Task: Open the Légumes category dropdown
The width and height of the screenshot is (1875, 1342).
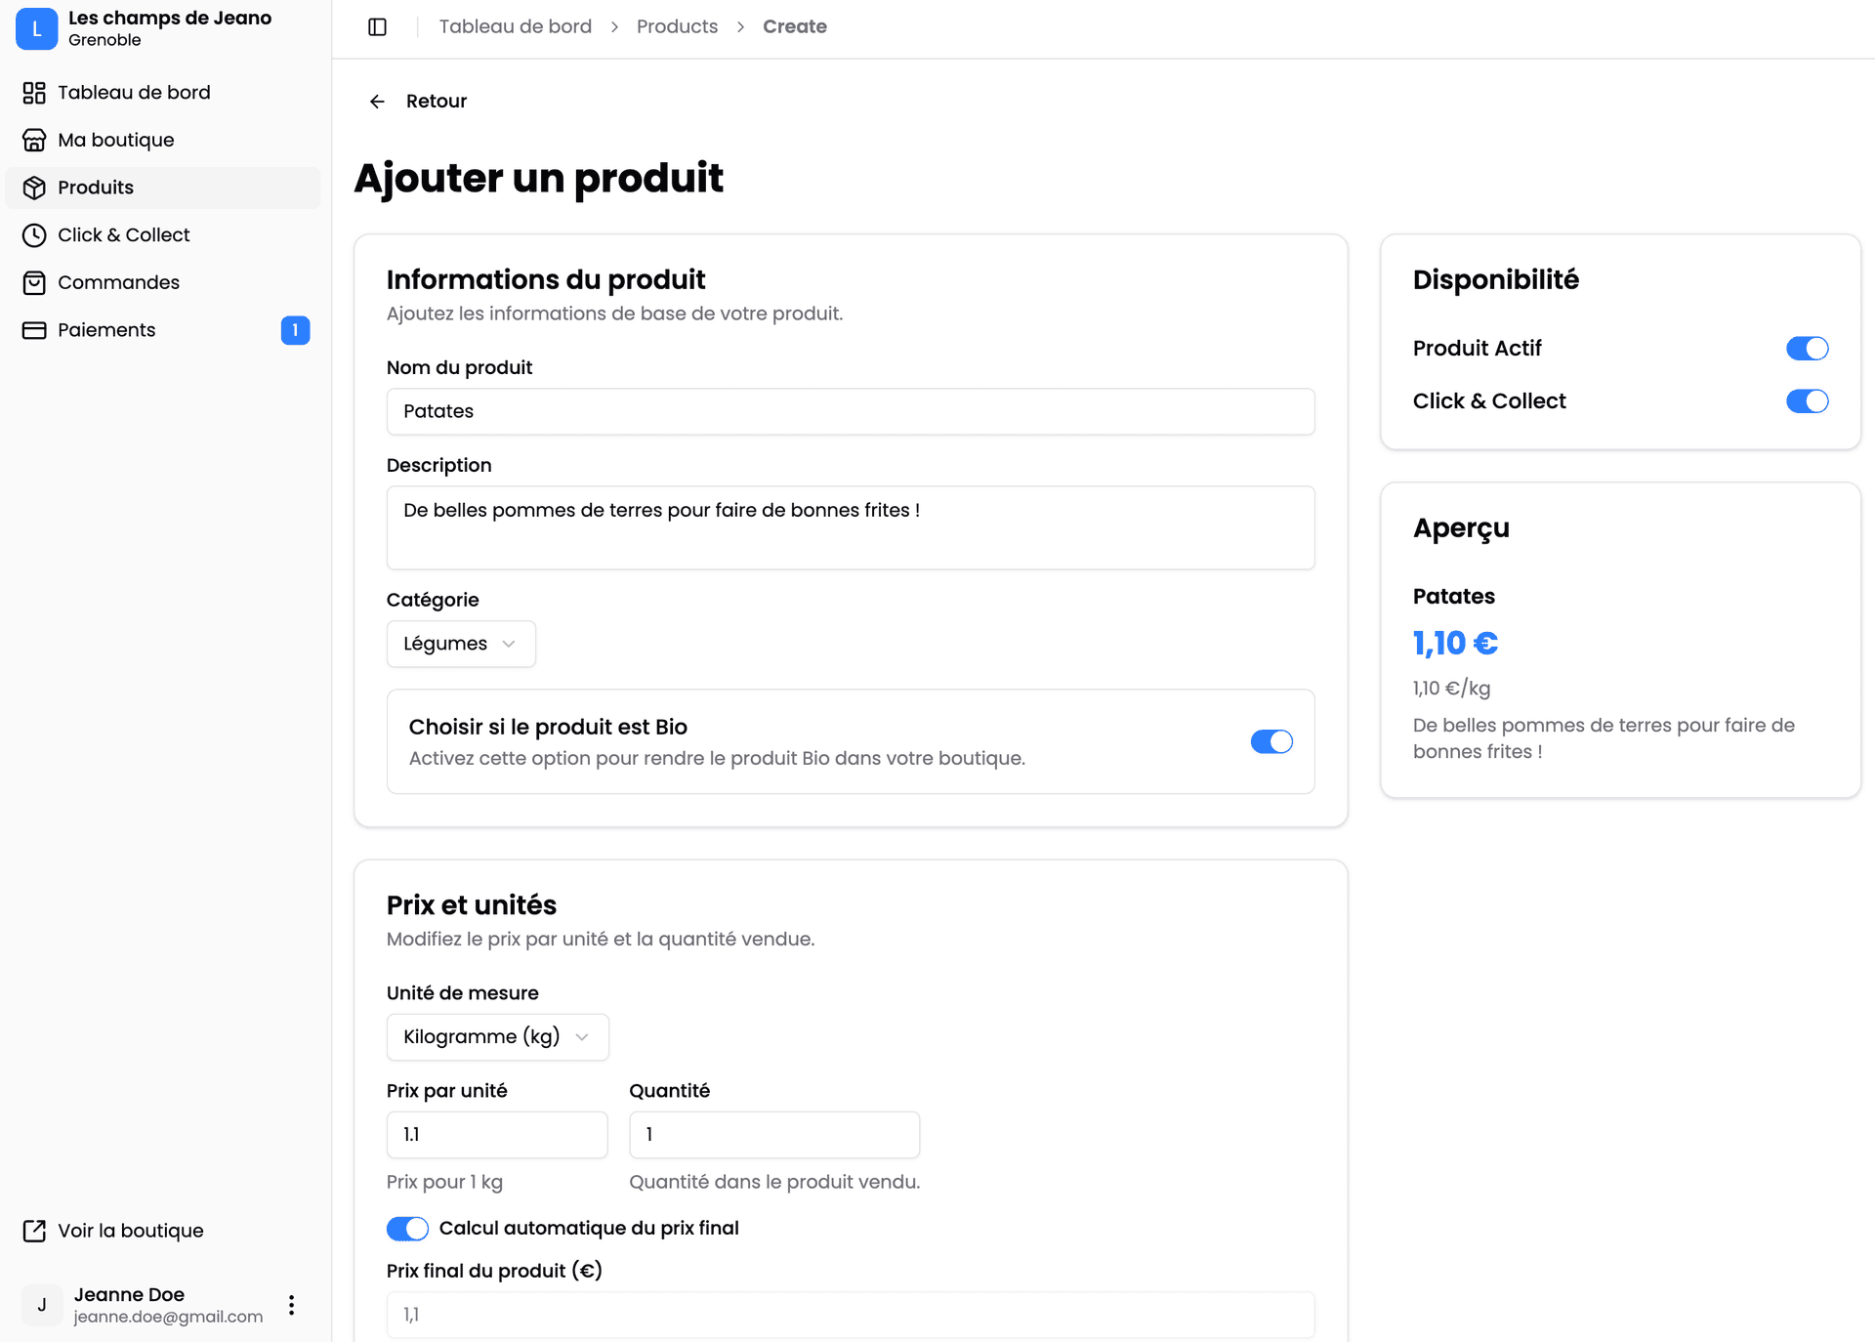Action: (x=460, y=645)
